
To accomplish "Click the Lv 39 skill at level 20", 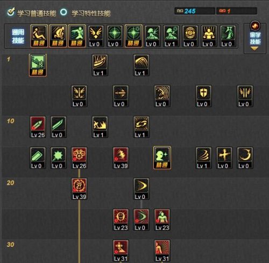I will (79, 189).
